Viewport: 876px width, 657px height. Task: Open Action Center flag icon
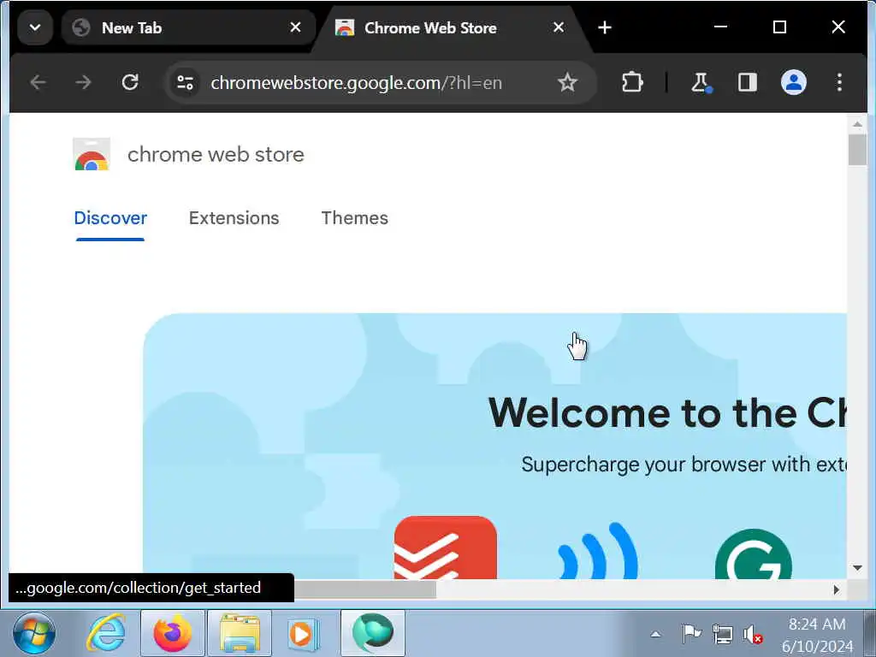pos(691,634)
